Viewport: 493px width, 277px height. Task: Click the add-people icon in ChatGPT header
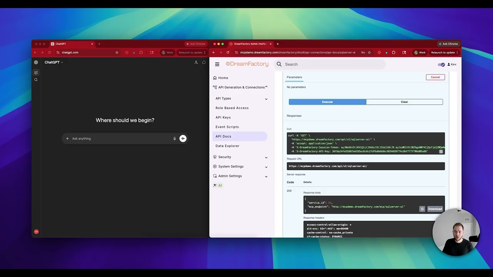[196, 62]
